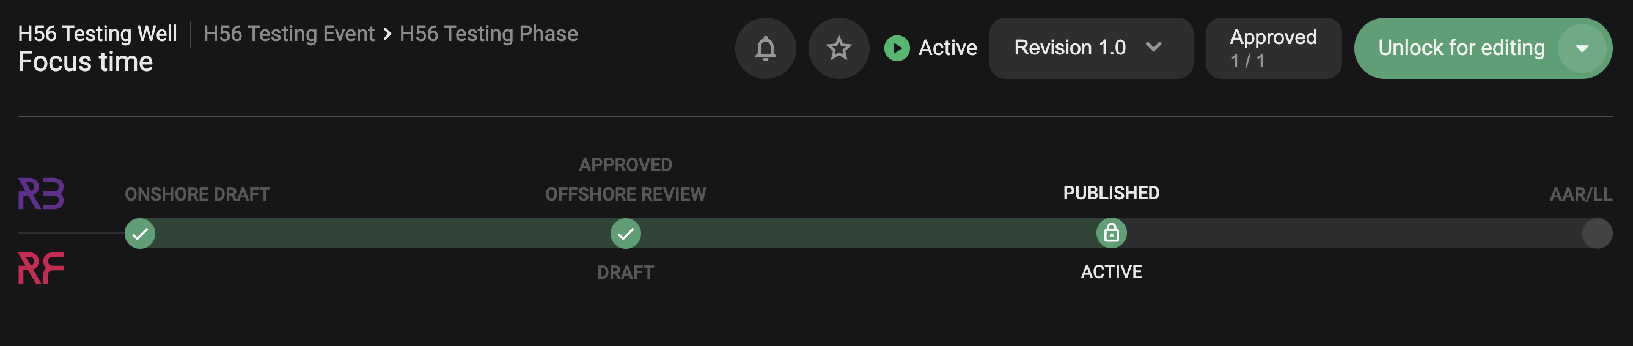Click the purple R3 logo

40,193
